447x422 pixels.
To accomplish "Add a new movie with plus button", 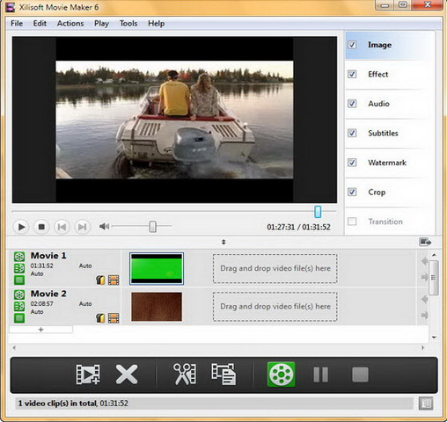I will tap(40, 330).
